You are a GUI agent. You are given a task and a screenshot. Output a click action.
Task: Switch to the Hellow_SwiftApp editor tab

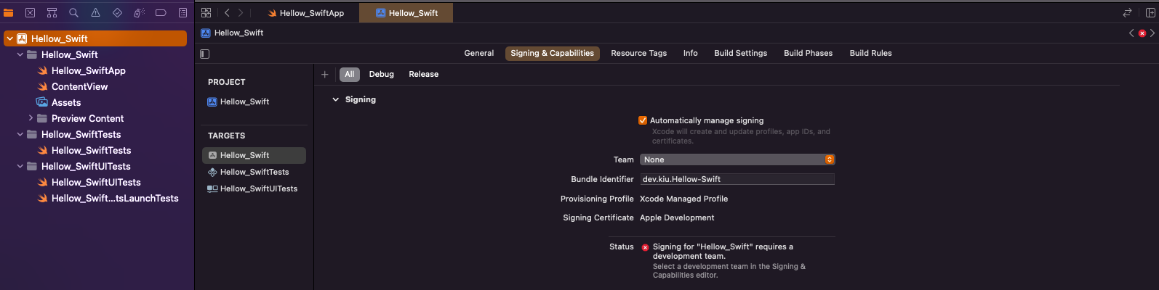(305, 13)
